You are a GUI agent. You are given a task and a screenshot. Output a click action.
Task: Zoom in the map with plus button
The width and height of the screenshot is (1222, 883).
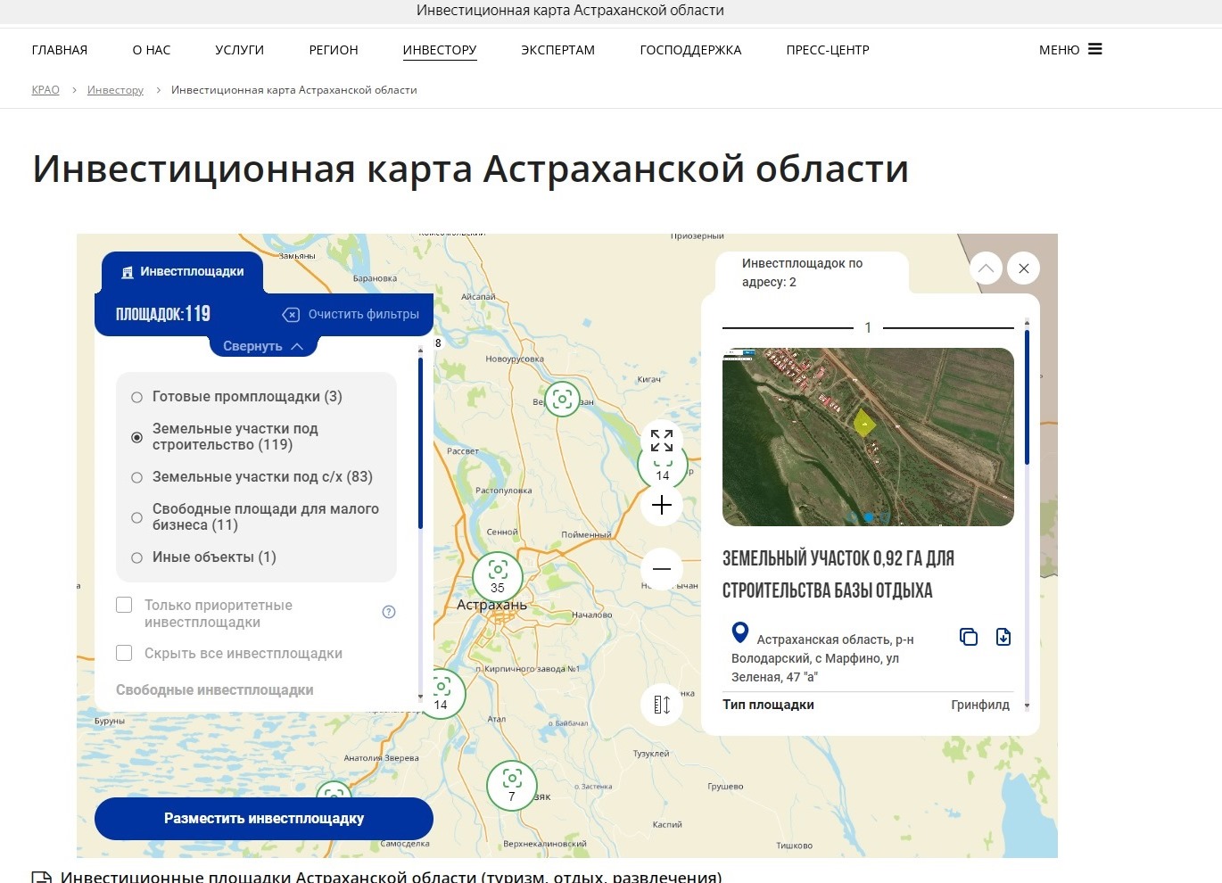pos(662,505)
